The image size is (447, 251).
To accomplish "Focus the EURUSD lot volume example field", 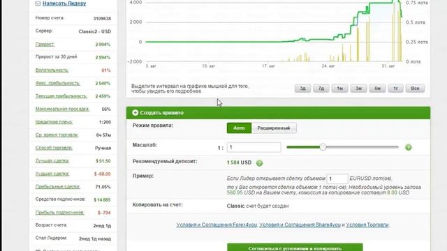I will click(337, 178).
